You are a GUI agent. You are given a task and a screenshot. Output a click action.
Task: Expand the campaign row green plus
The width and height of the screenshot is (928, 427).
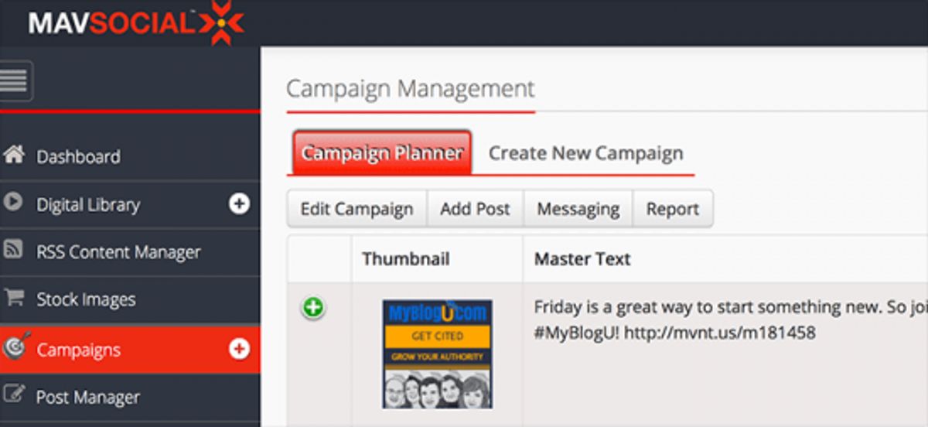click(x=313, y=308)
